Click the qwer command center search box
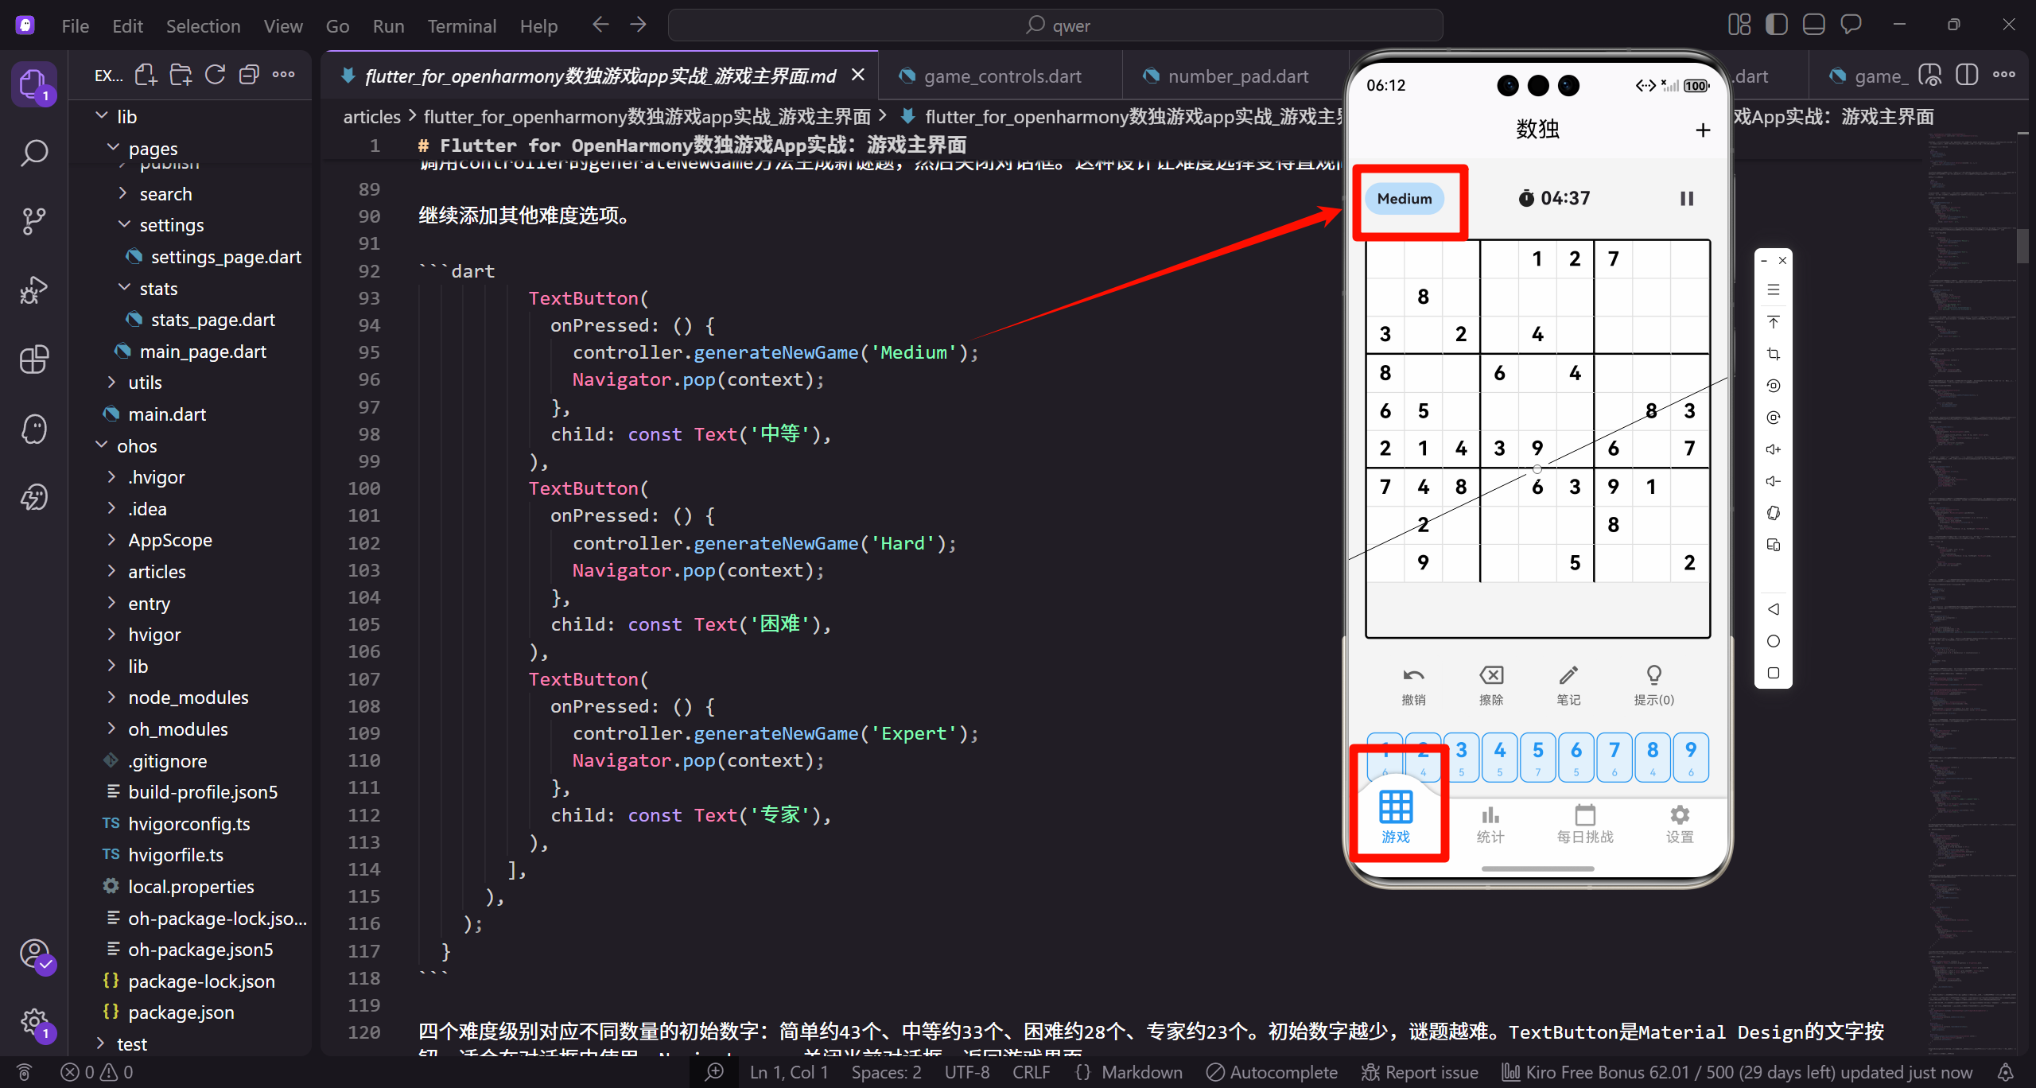The height and width of the screenshot is (1088, 2036). (x=1055, y=25)
